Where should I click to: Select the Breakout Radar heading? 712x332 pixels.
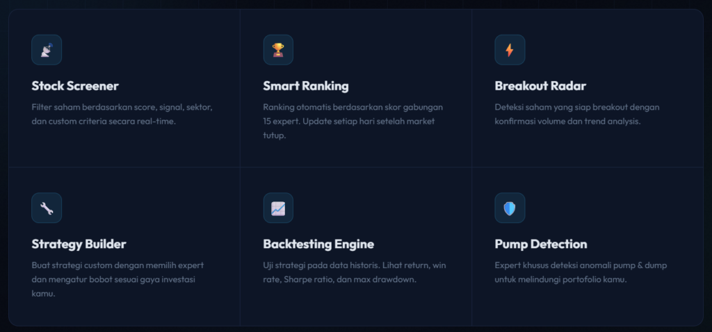pyautogui.click(x=540, y=86)
